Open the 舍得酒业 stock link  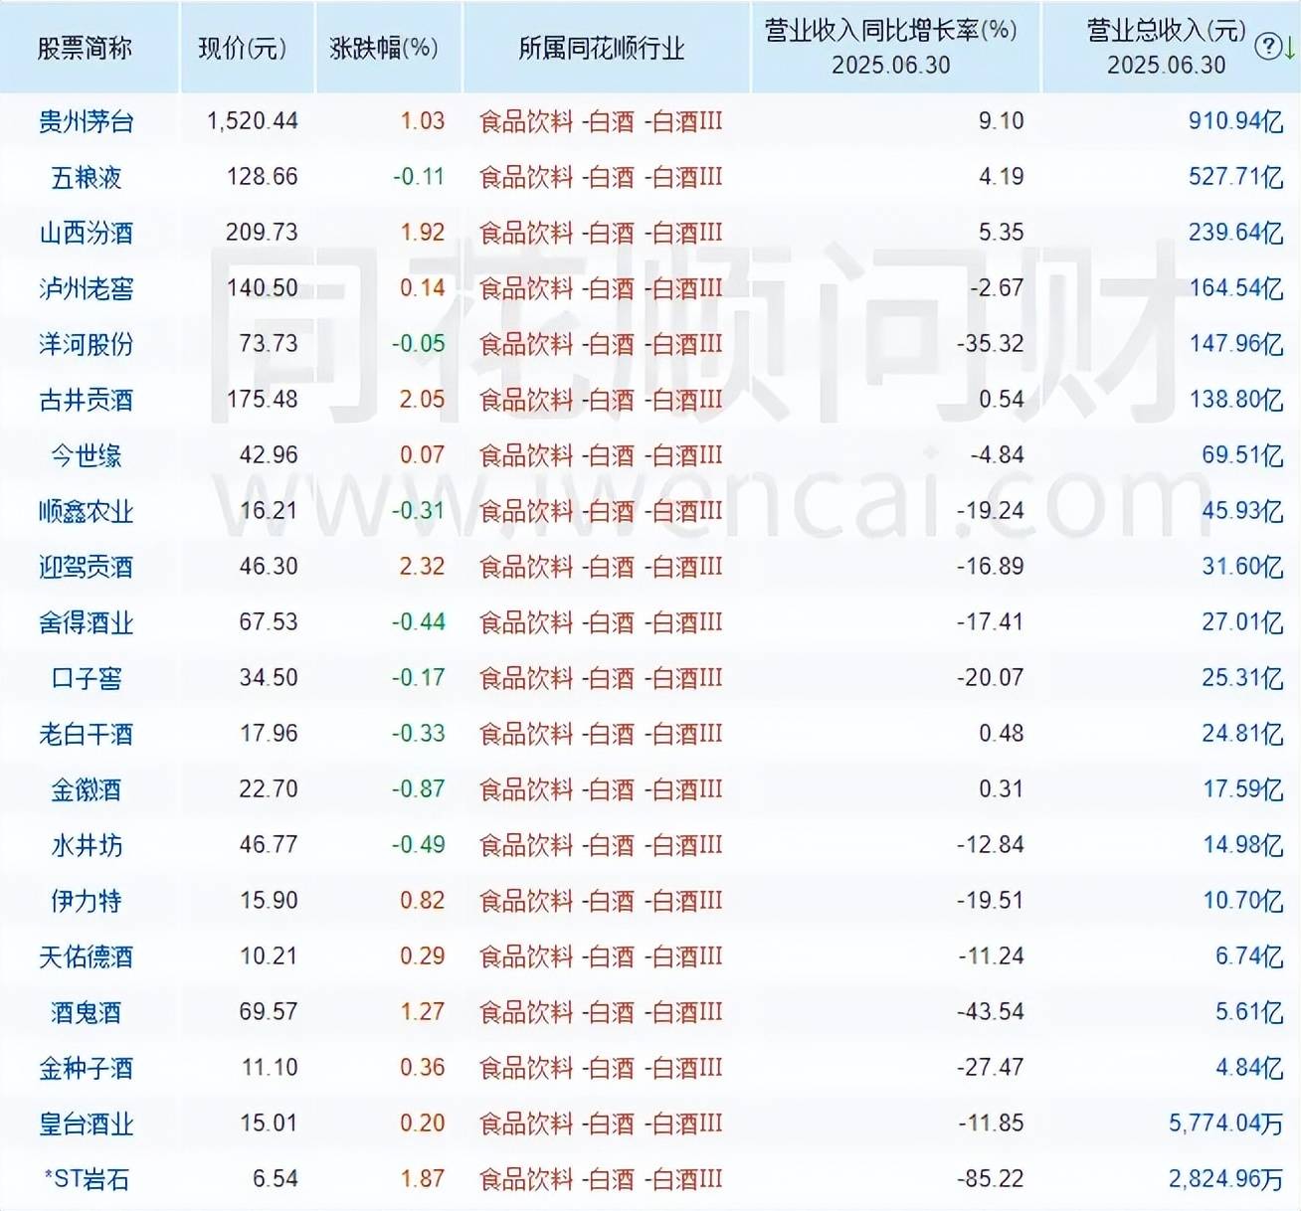tap(87, 622)
